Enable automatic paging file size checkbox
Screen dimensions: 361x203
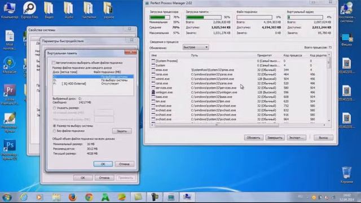(54, 63)
